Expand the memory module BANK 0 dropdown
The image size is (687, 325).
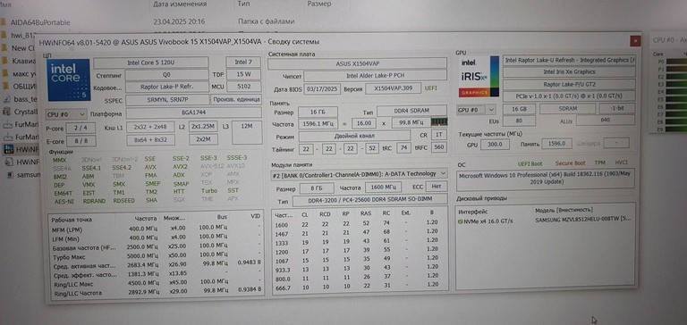[360, 173]
